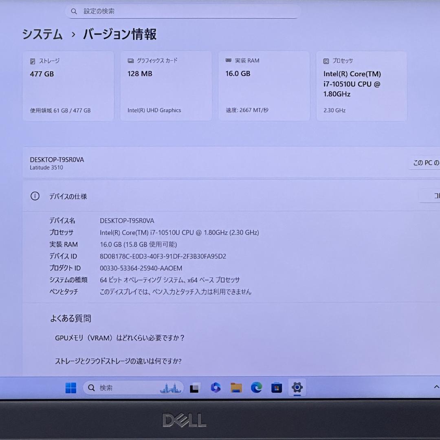
Task: Click the info icon next to デバイスの仕様
Action: click(35, 196)
